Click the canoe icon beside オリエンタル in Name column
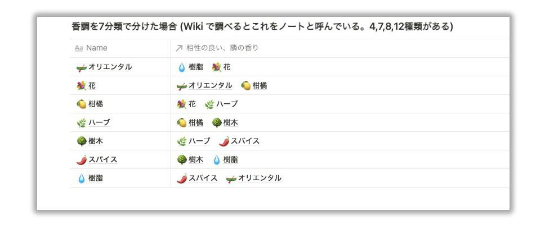This screenshot has height=229, width=545. tap(81, 67)
